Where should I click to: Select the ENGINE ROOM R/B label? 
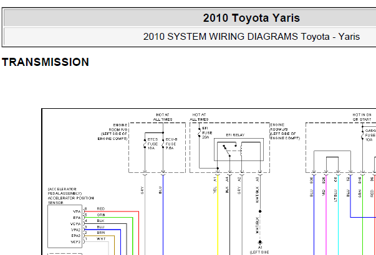112,132
